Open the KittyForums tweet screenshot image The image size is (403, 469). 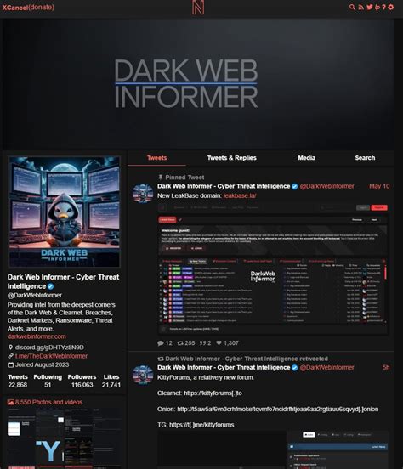(273, 449)
